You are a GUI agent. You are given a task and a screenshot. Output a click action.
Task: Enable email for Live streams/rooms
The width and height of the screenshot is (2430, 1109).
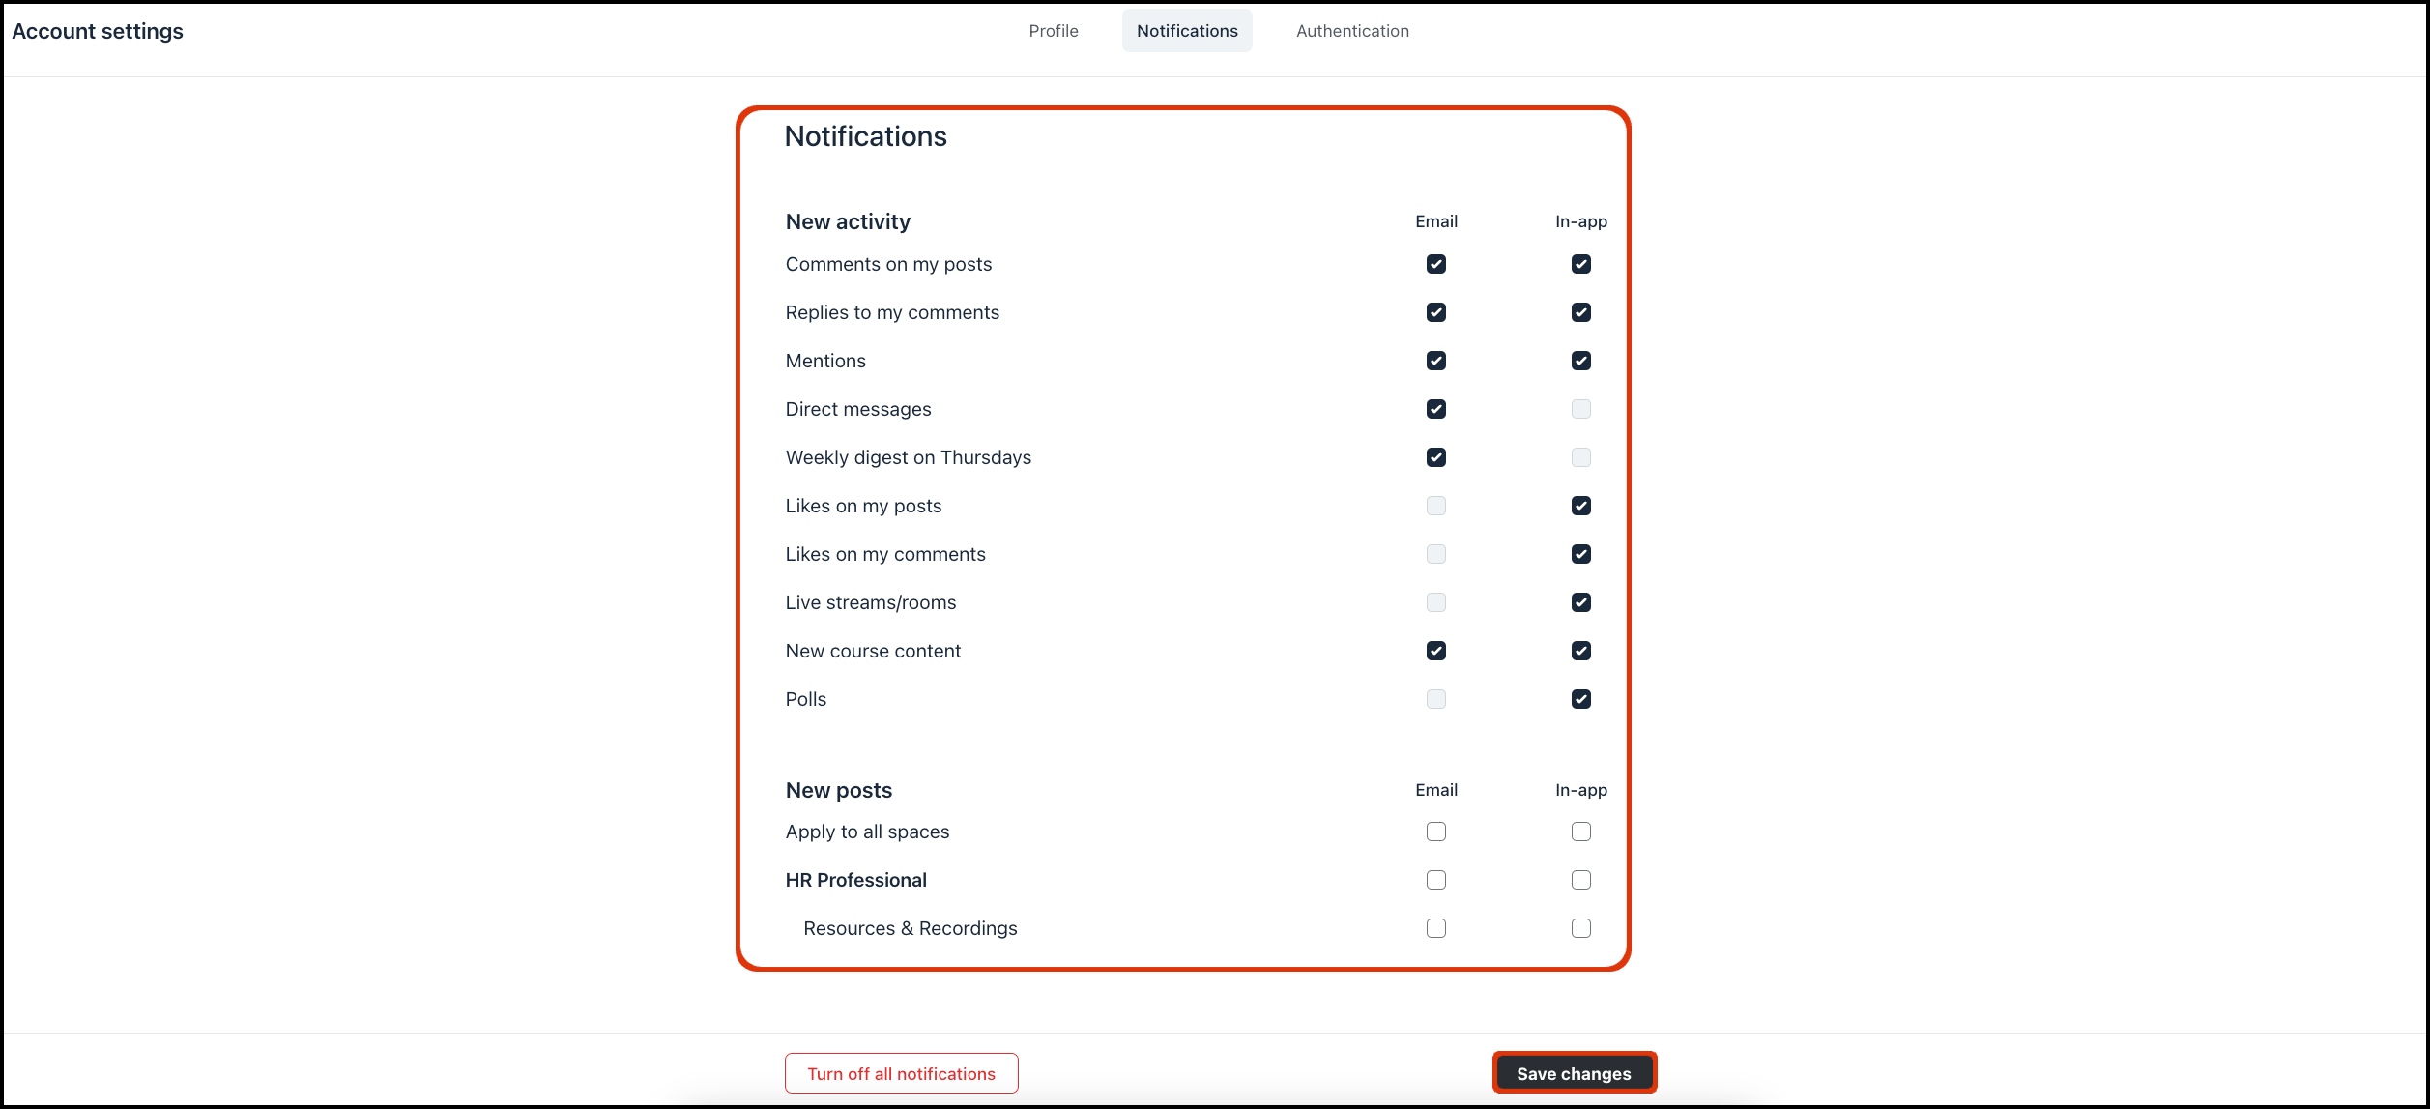point(1435,602)
